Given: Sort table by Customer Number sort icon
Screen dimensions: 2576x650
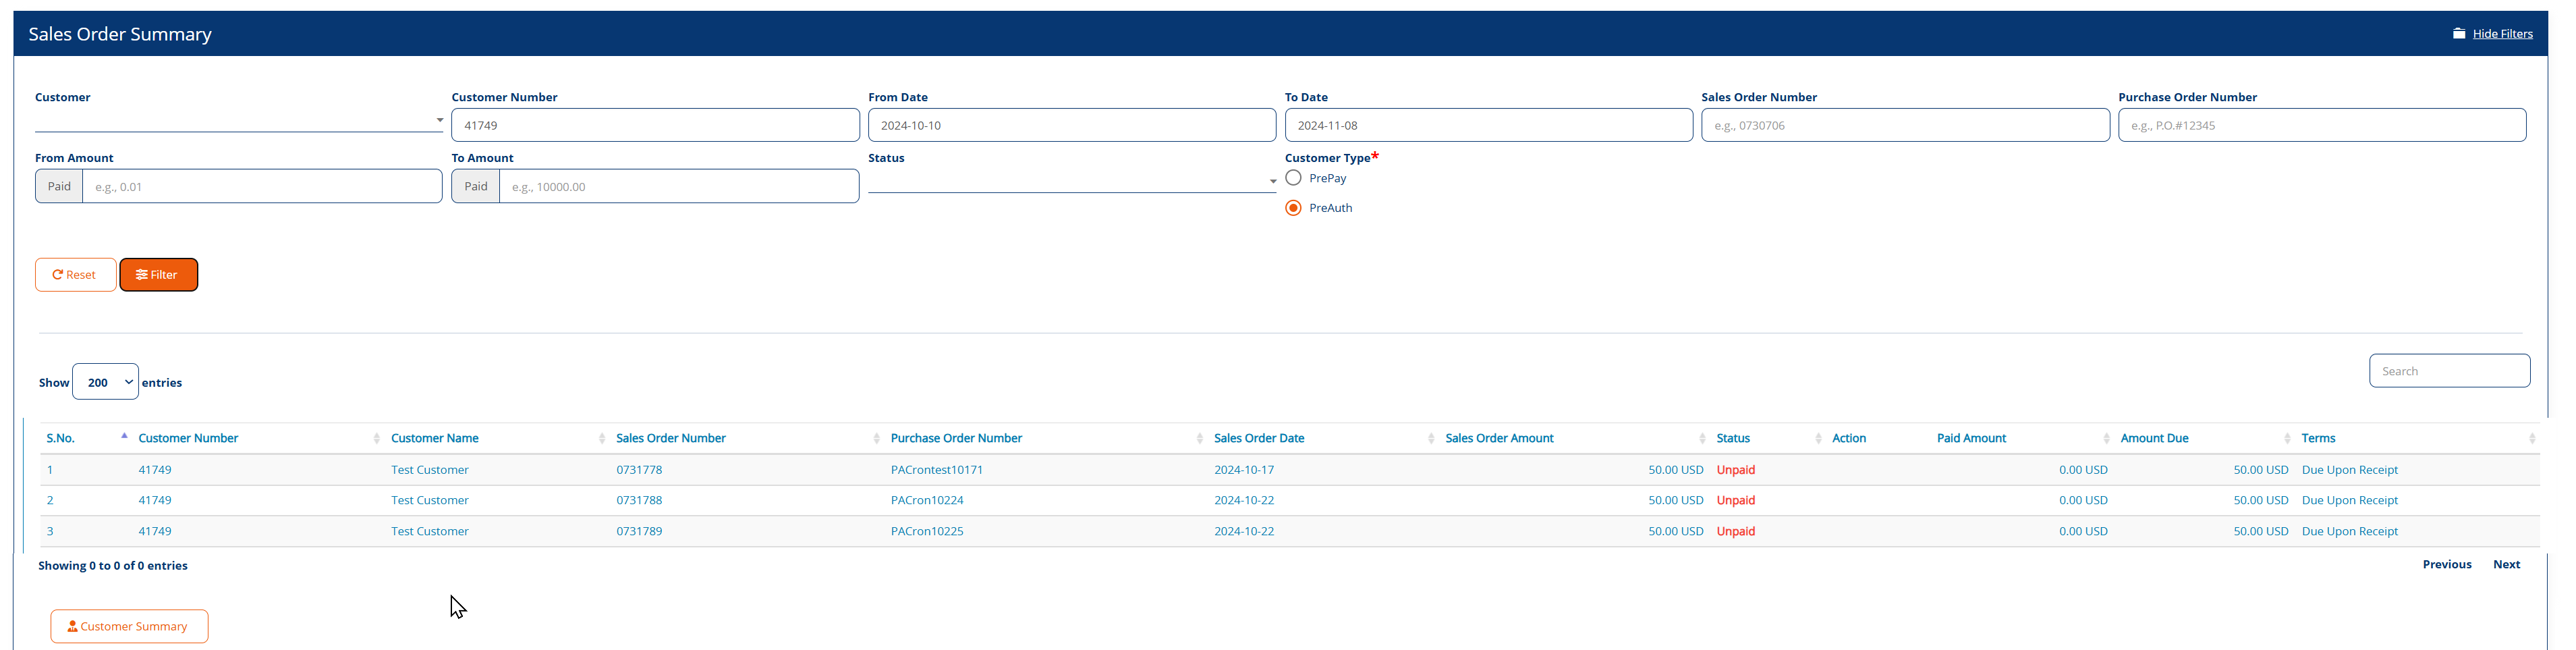Looking at the screenshot, I should tap(376, 439).
